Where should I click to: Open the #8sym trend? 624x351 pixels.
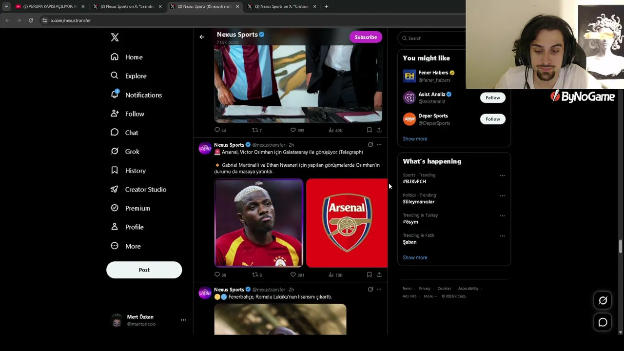pos(410,222)
